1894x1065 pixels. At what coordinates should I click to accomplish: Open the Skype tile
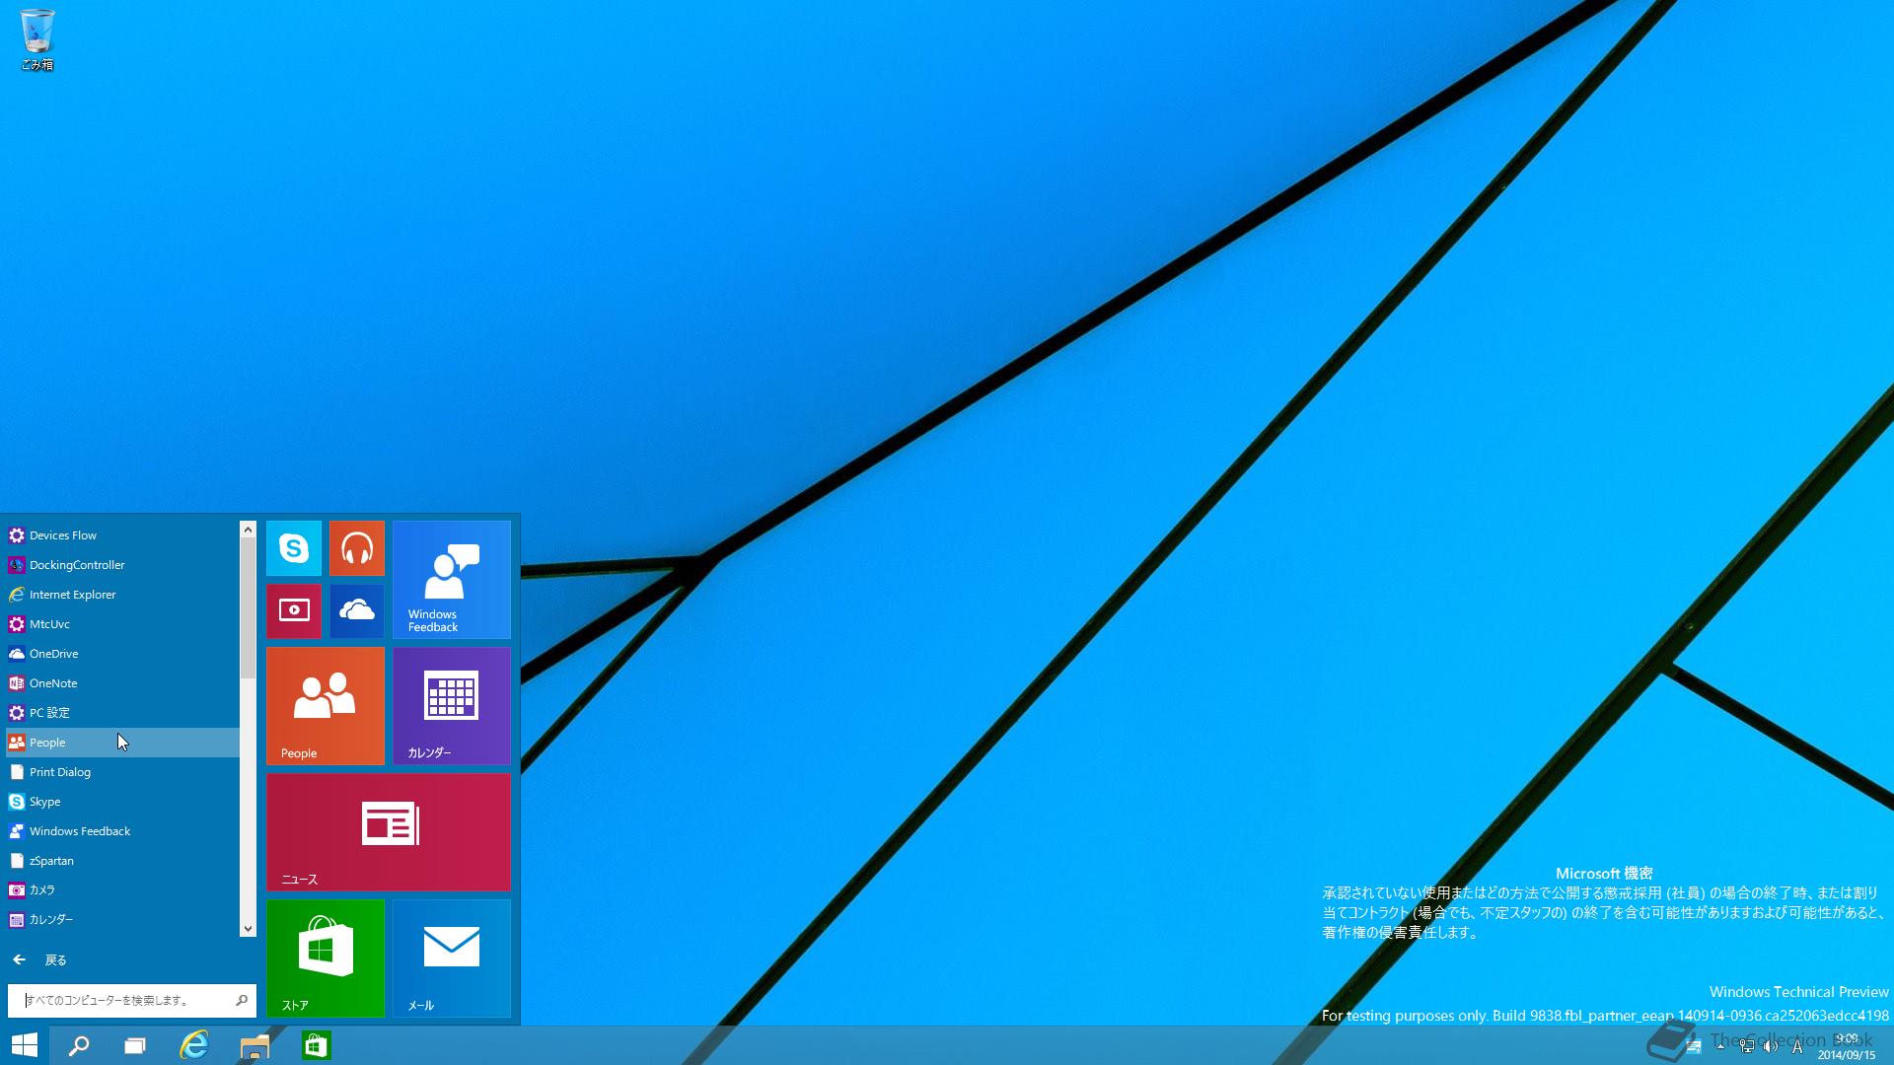293,548
